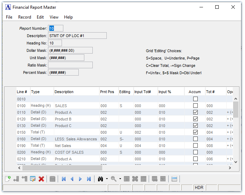Expand the magnifier search dropdown arrow
The height and width of the screenshot is (195, 245).
[120, 179]
